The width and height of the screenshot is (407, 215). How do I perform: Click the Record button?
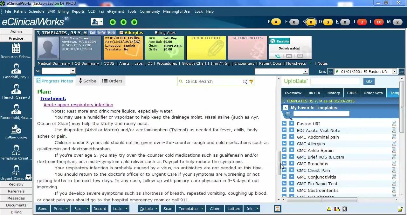click(x=100, y=209)
